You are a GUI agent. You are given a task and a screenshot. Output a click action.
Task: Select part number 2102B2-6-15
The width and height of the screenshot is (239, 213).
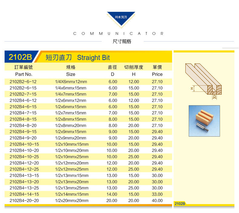pos(23,88)
